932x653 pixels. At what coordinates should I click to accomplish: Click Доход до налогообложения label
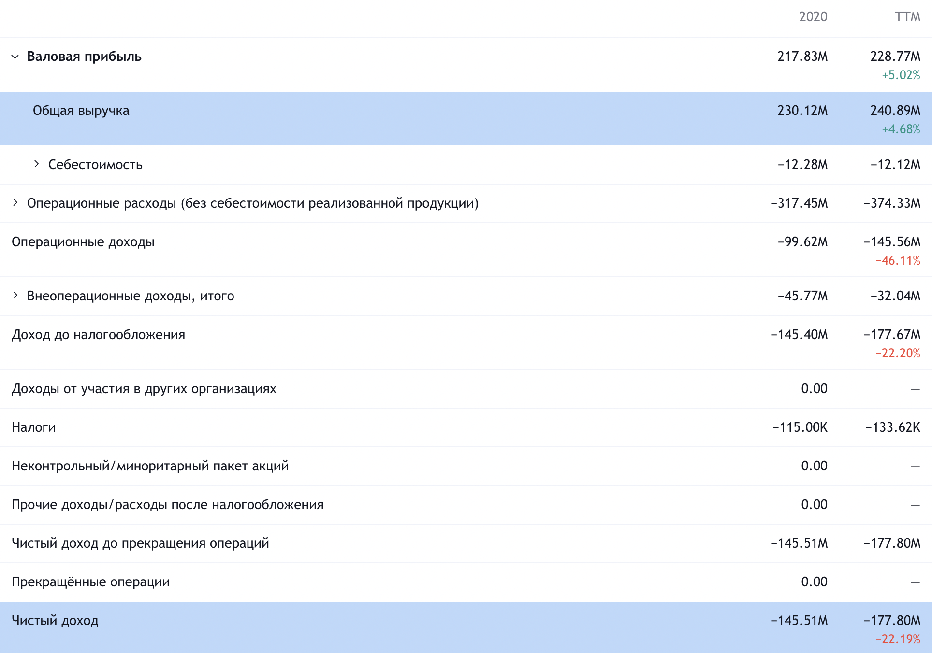98,335
